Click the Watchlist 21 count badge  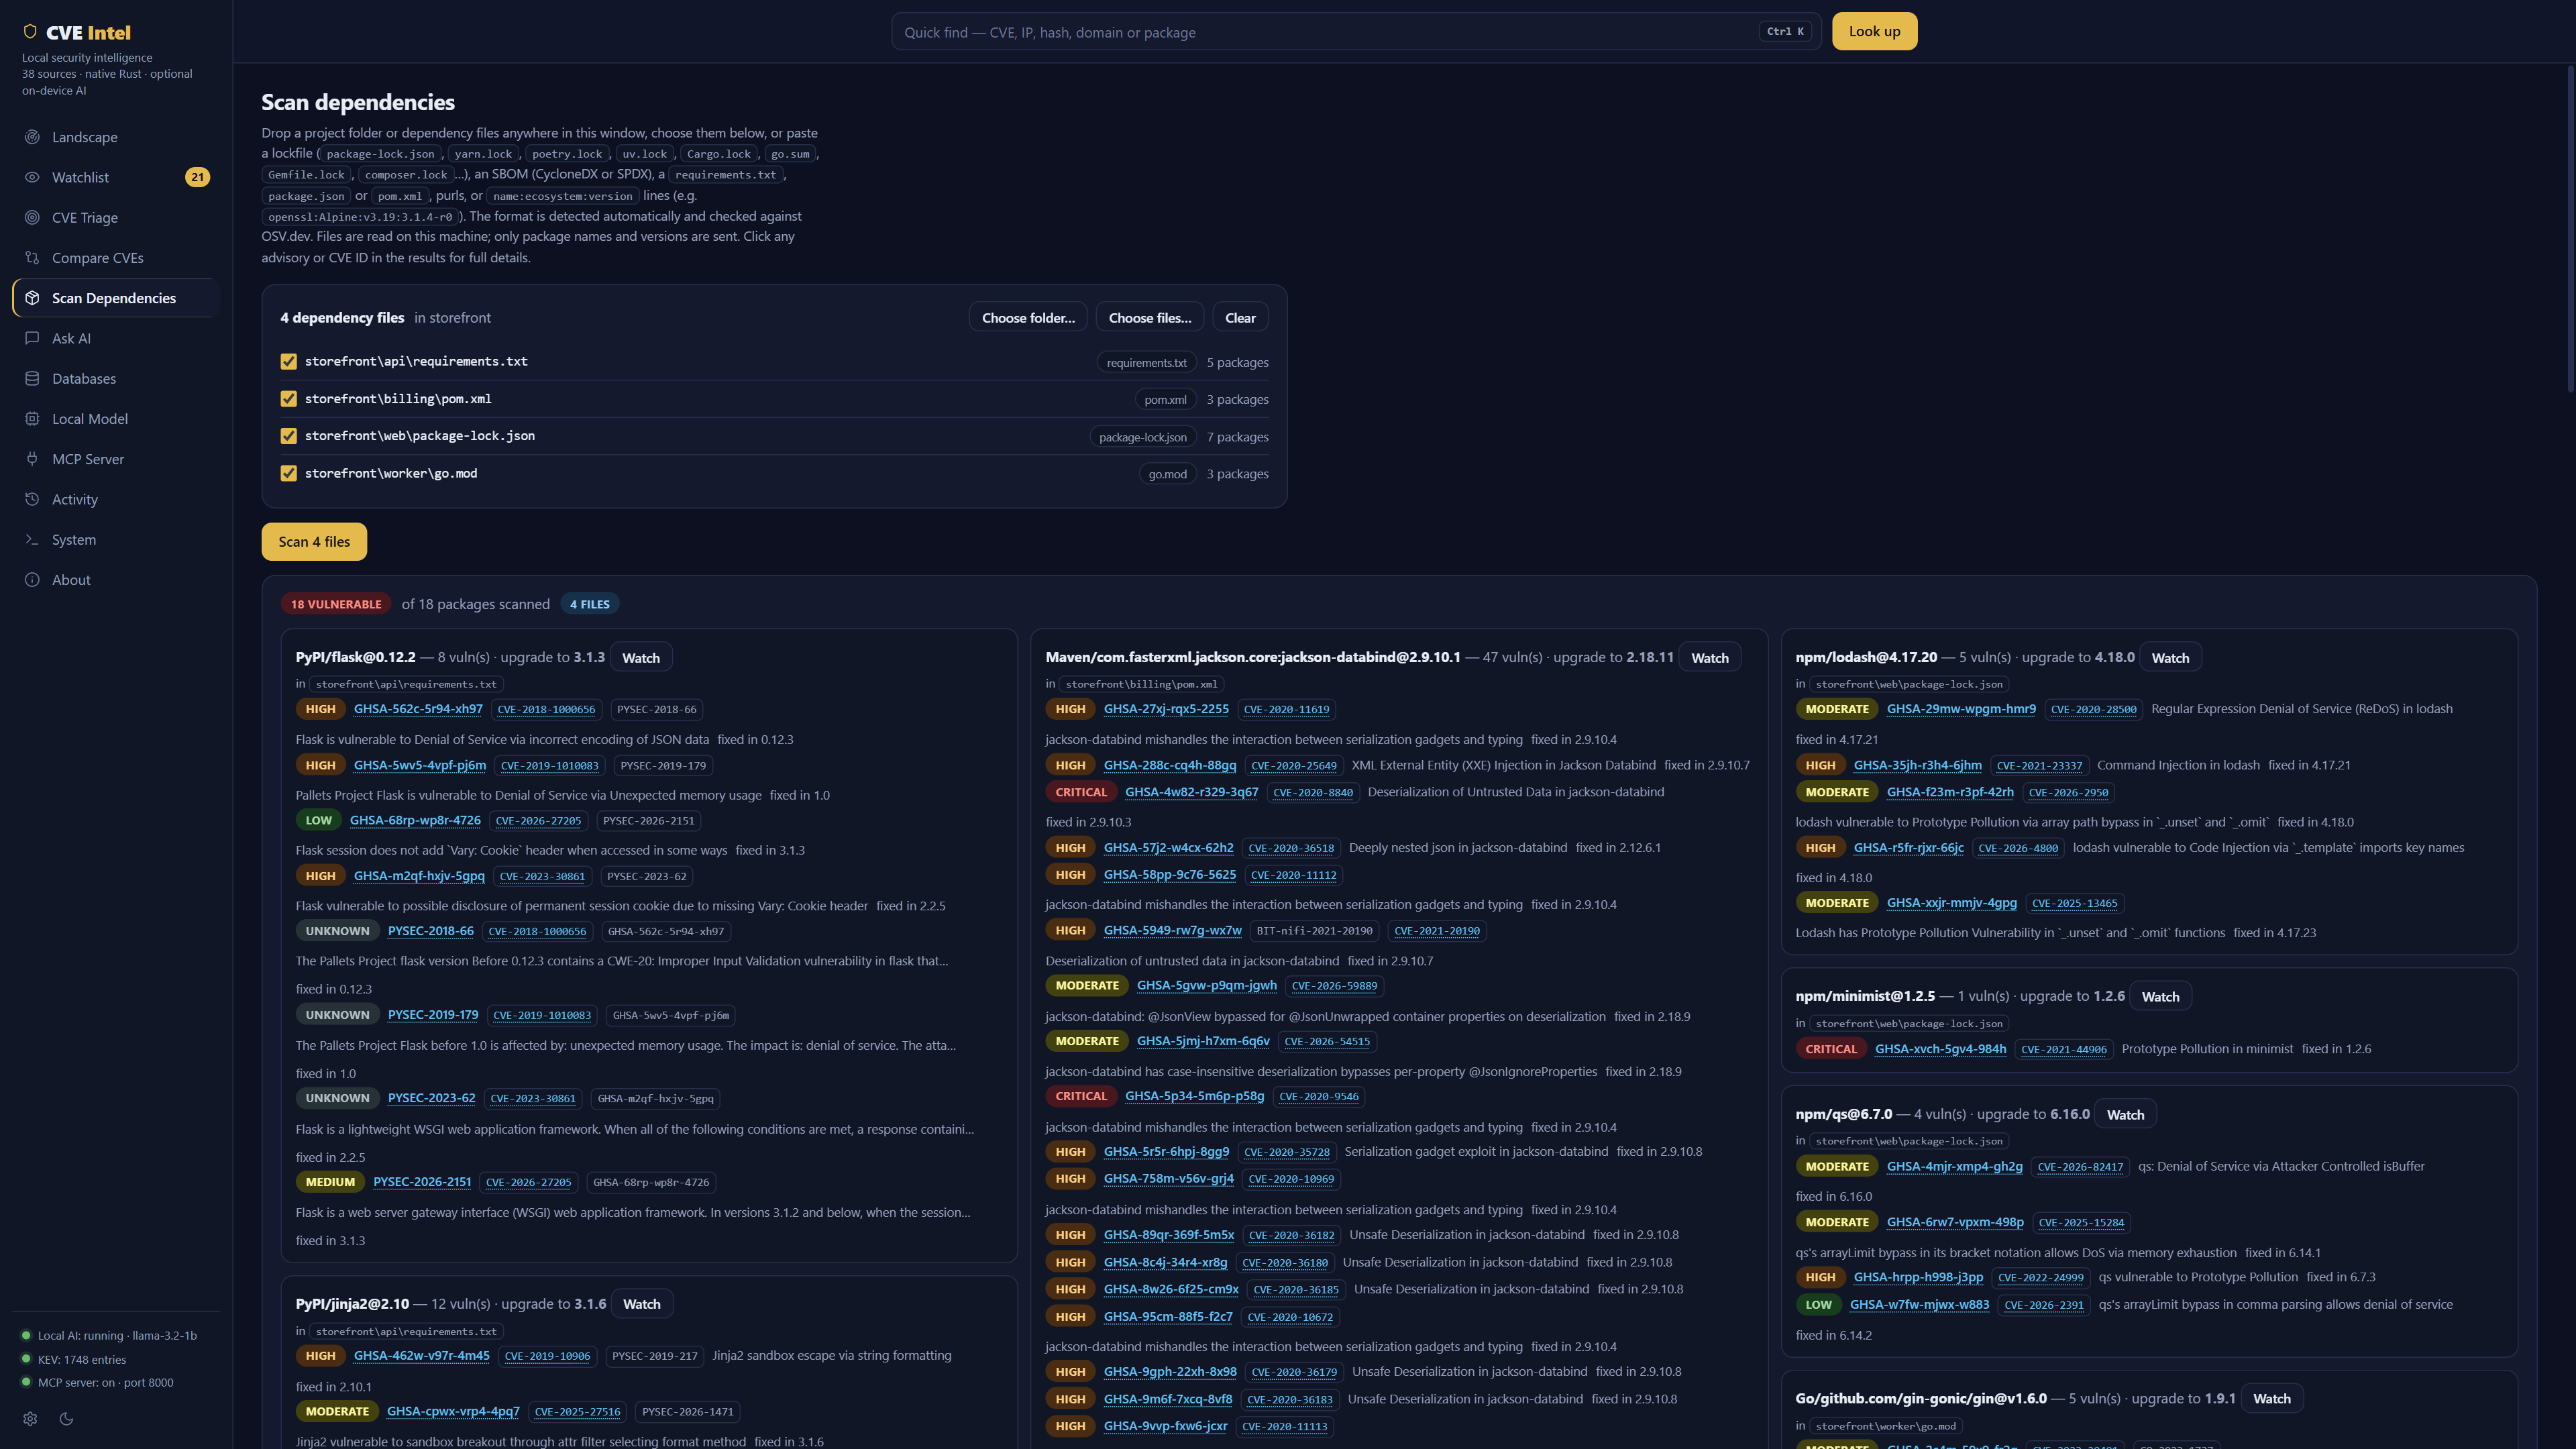(197, 177)
